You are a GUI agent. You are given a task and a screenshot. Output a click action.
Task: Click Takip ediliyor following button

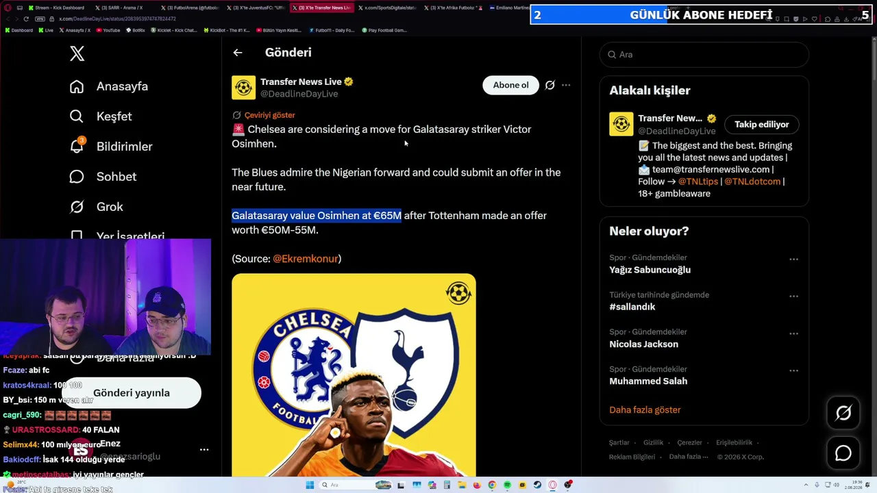tap(762, 125)
